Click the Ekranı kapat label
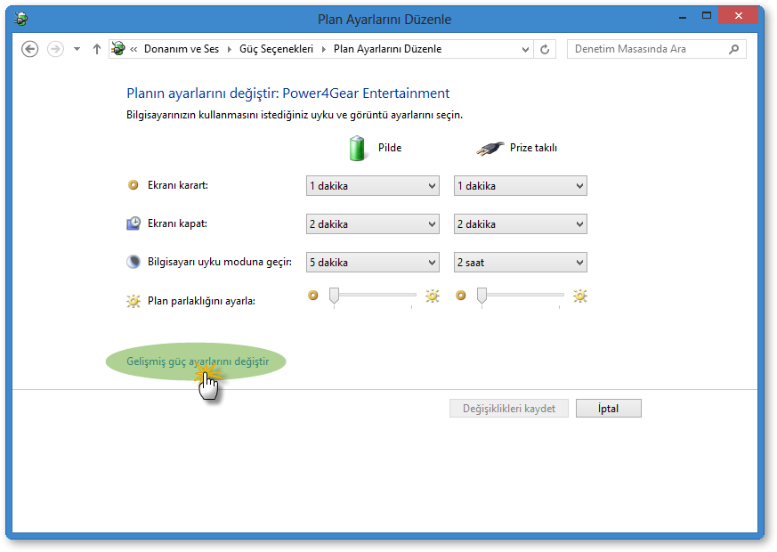This screenshot has height=552, width=777. point(177,223)
